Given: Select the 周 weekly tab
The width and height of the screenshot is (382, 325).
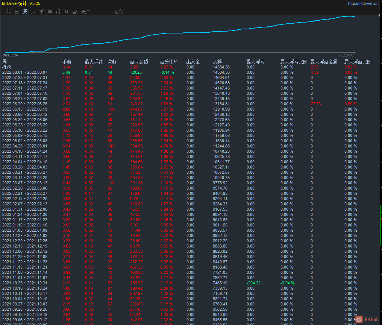Looking at the screenshot, I should click(x=25, y=12).
